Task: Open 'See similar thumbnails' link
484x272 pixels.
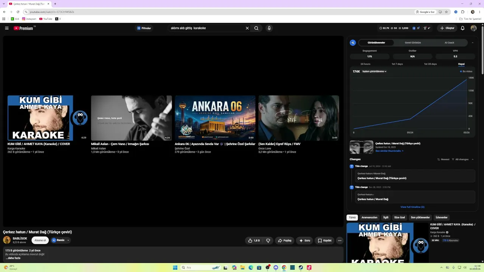Action: pyautogui.click(x=389, y=151)
